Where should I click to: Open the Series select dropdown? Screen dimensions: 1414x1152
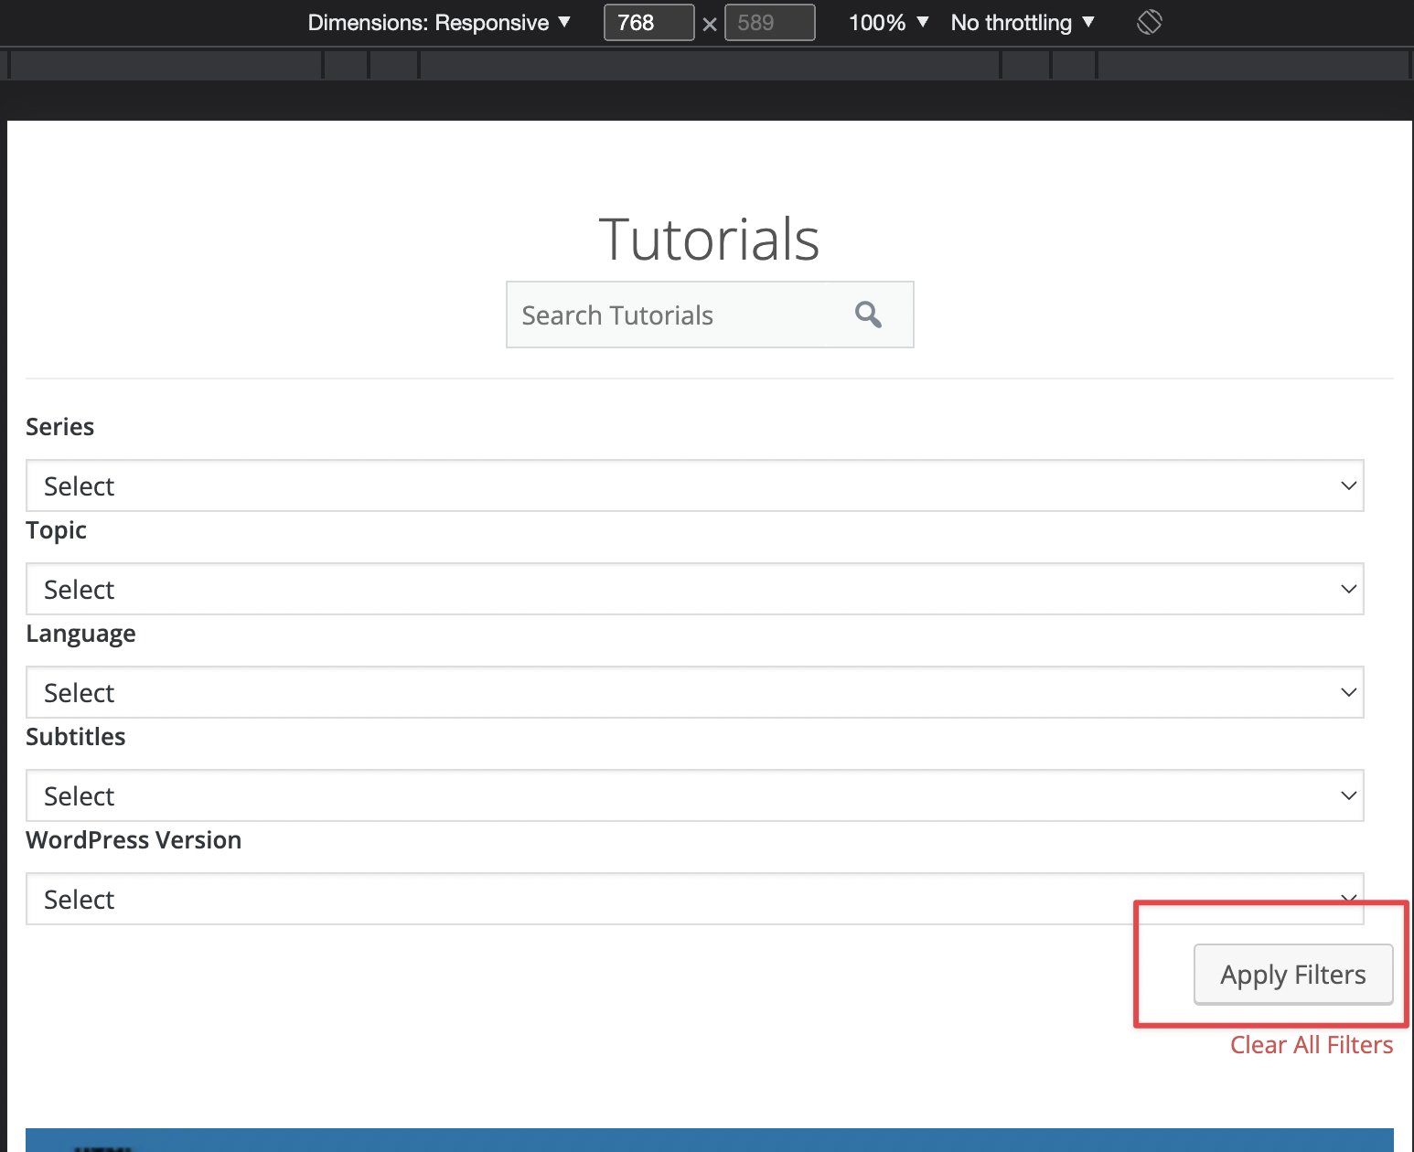695,485
